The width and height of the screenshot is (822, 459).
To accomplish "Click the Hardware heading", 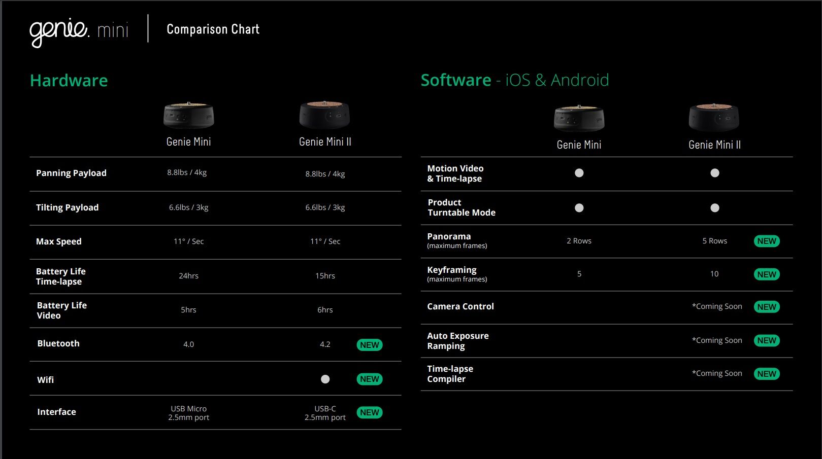I will (x=69, y=81).
